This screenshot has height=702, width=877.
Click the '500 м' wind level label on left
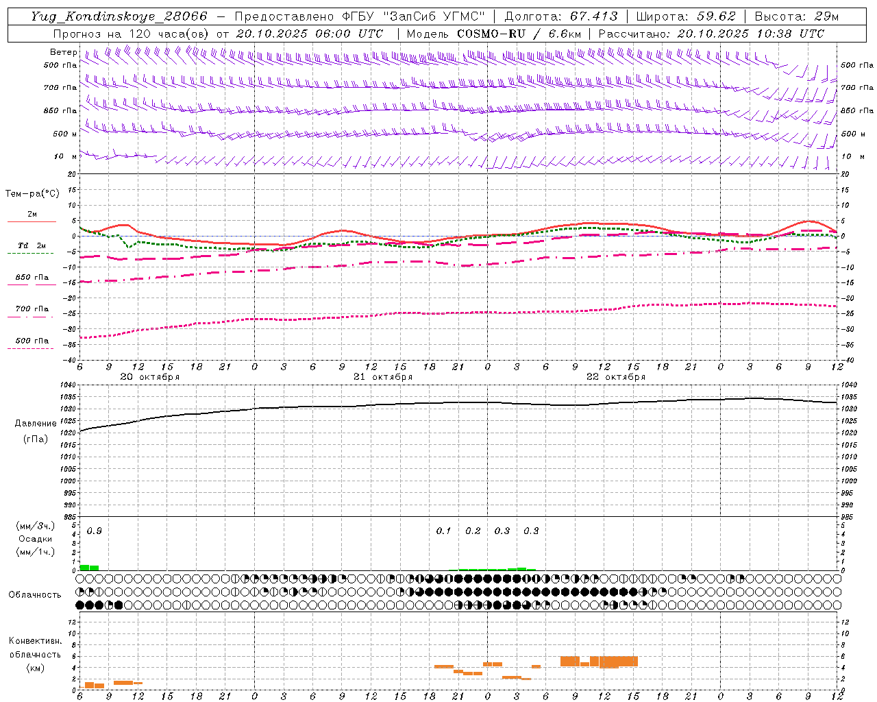pos(64,134)
